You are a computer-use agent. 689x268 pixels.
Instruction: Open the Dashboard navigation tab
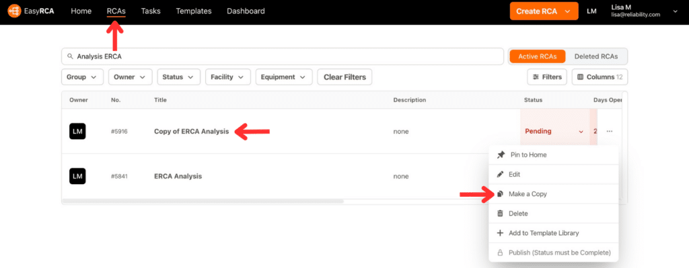pos(246,11)
